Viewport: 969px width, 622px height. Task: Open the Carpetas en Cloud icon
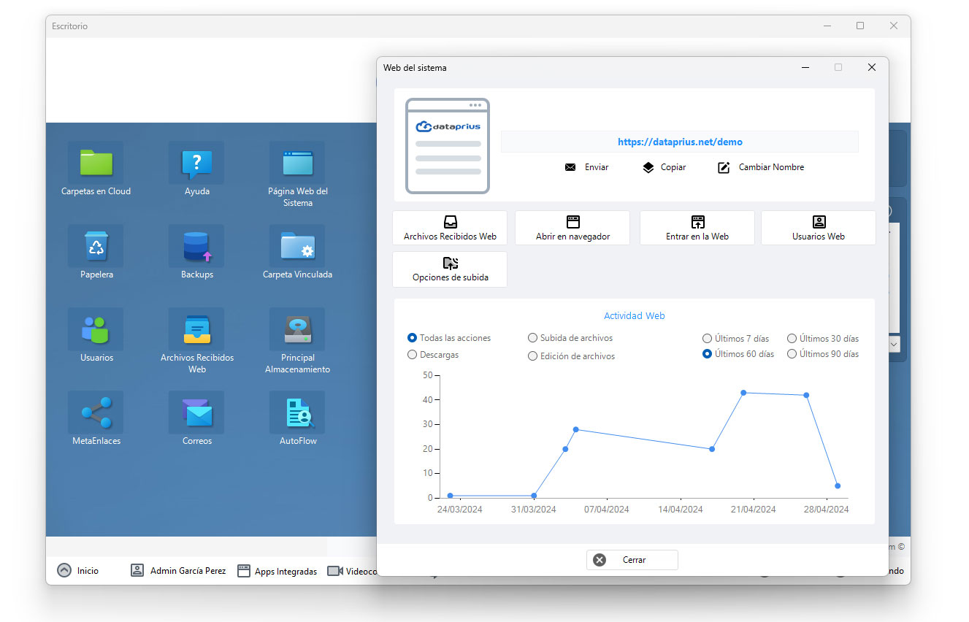(96, 163)
